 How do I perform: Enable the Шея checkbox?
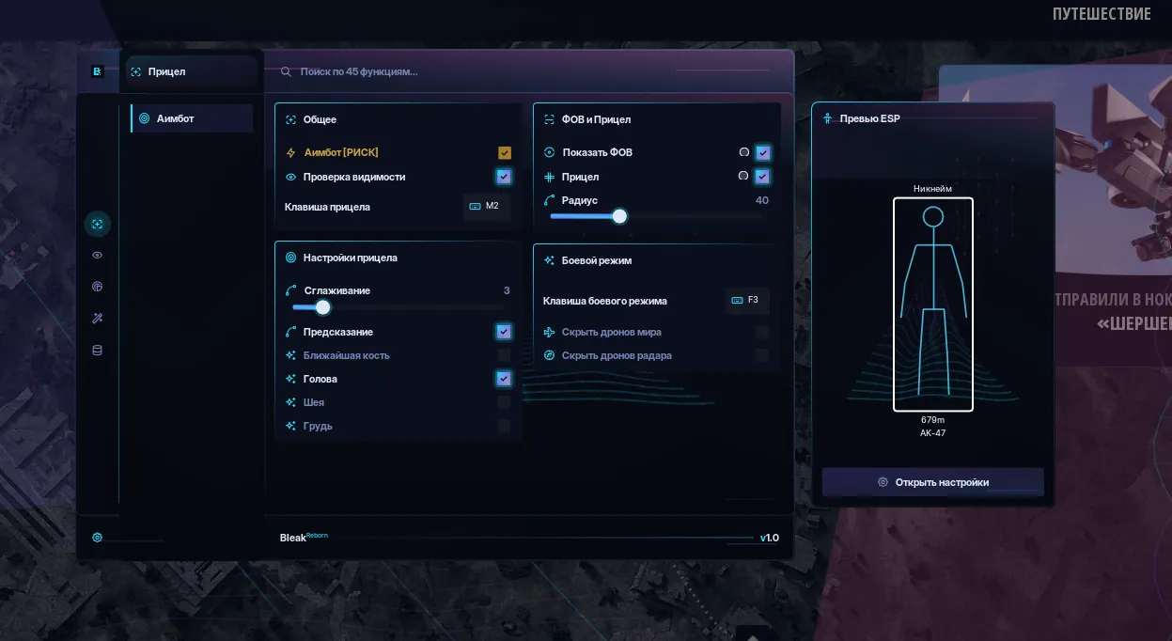pos(505,402)
